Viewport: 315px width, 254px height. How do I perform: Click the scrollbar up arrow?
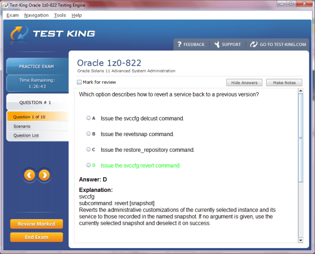coord(300,91)
